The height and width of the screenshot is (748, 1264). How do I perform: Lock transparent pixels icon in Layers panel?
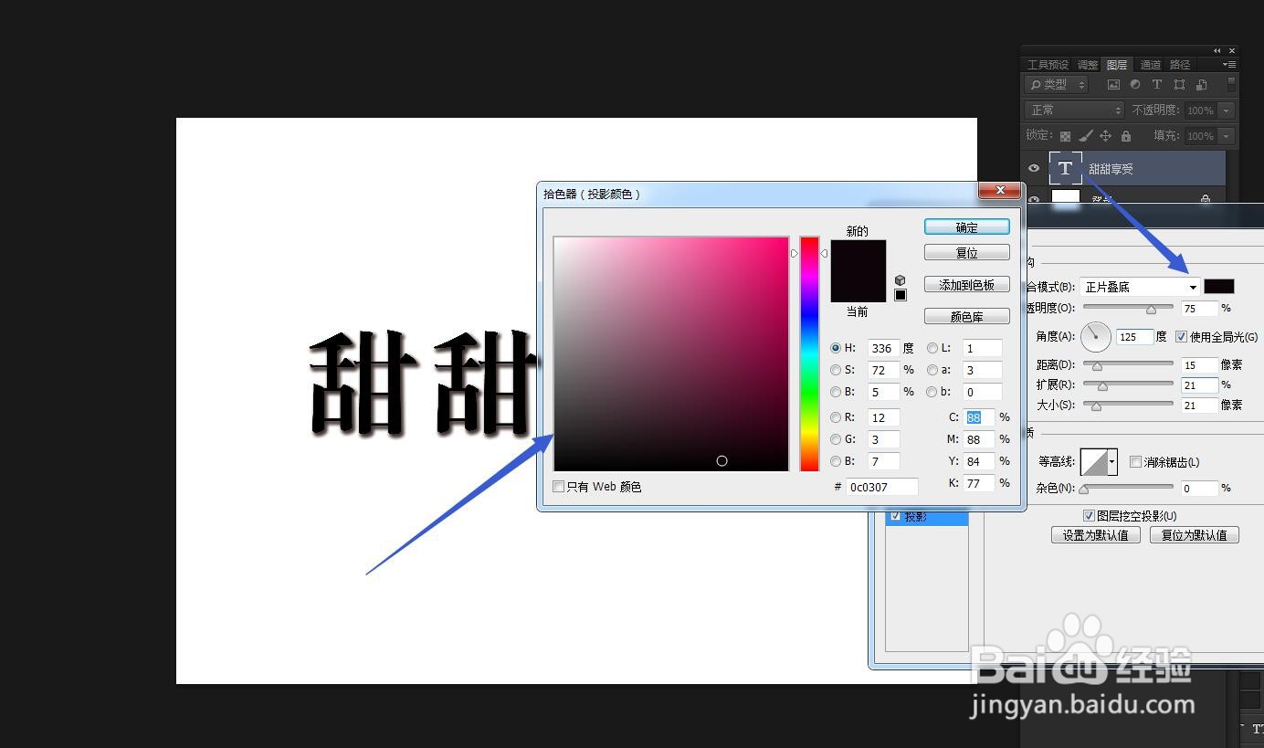coord(1065,136)
